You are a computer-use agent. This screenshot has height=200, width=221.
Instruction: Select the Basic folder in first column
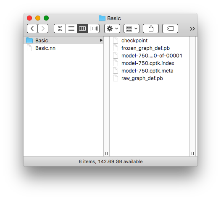(63, 41)
